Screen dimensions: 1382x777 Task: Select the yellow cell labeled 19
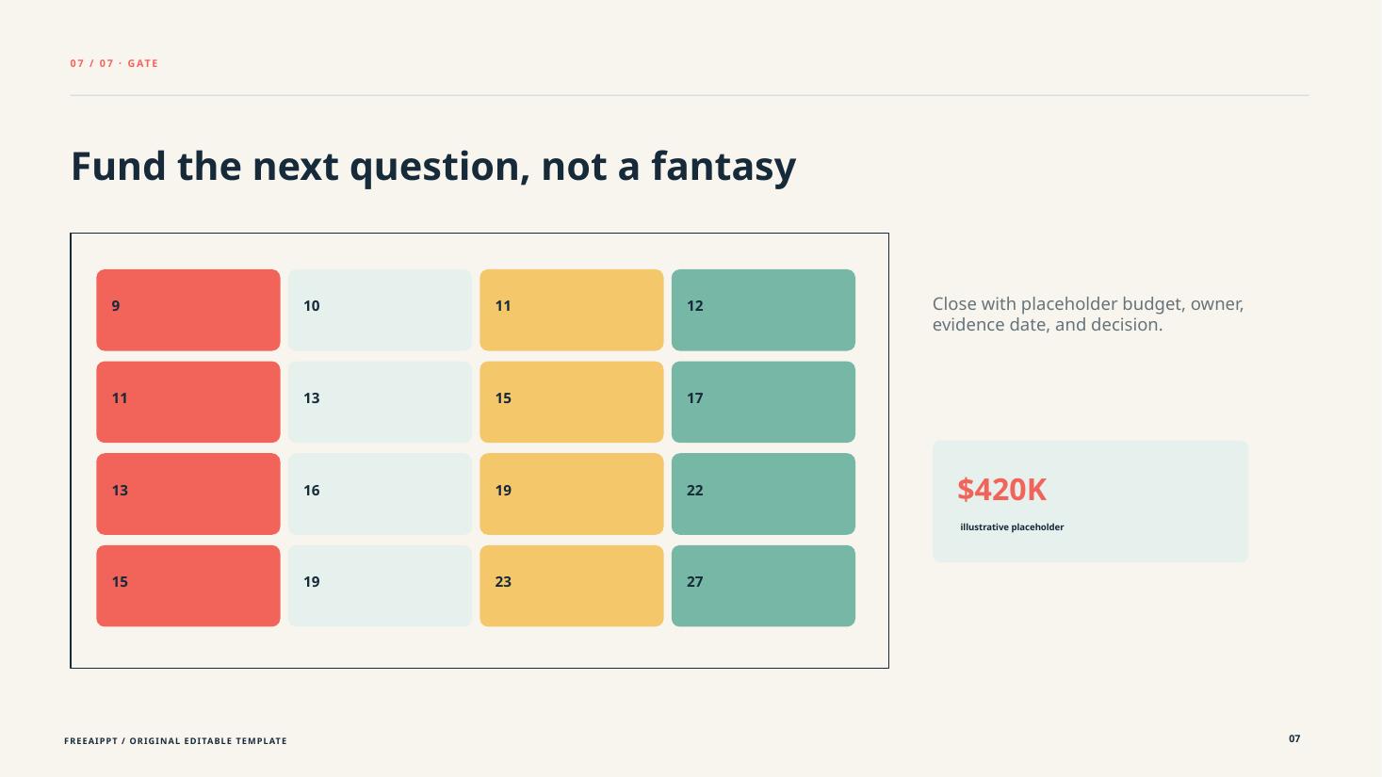click(572, 494)
